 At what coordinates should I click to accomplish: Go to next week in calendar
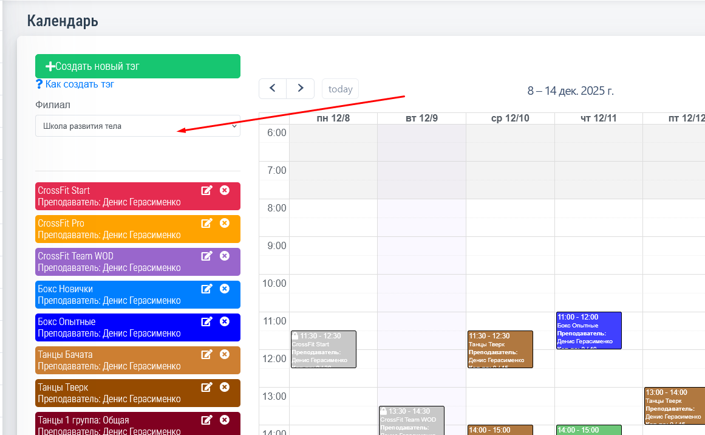point(300,89)
